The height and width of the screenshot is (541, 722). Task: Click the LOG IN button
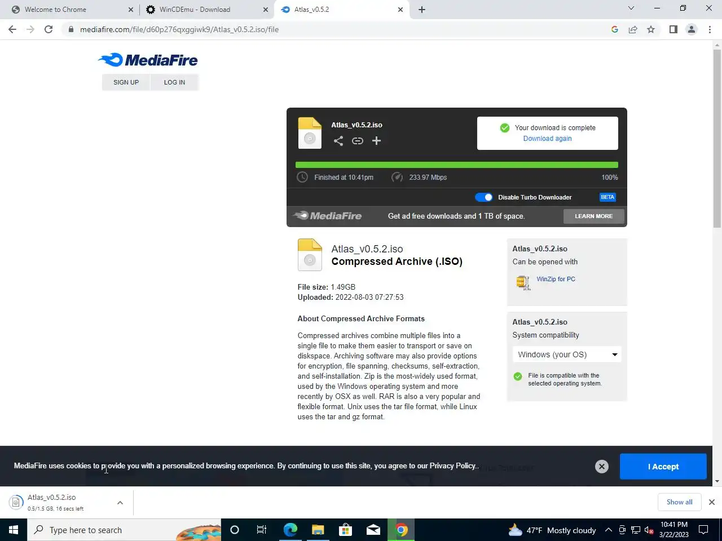pos(174,82)
